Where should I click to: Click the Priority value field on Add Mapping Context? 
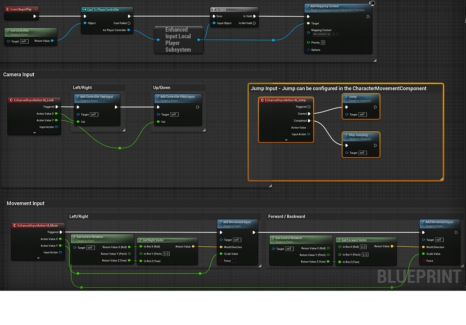coord(323,43)
